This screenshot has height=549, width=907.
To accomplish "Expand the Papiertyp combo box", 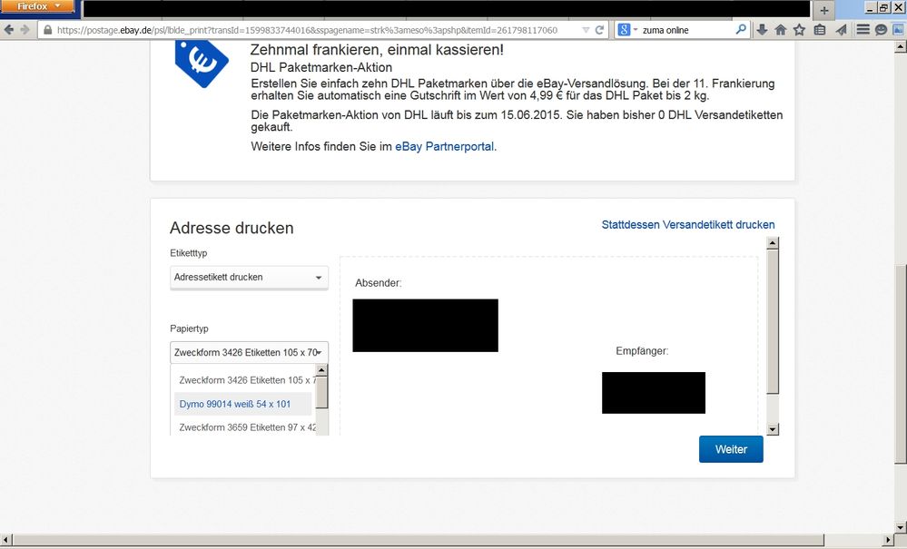I will click(x=248, y=353).
